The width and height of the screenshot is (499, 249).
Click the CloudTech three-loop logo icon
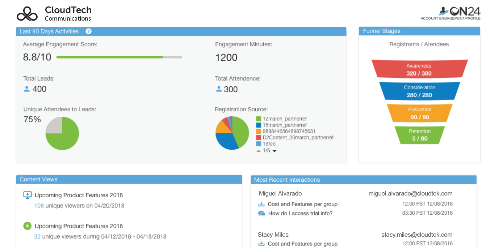(x=27, y=14)
